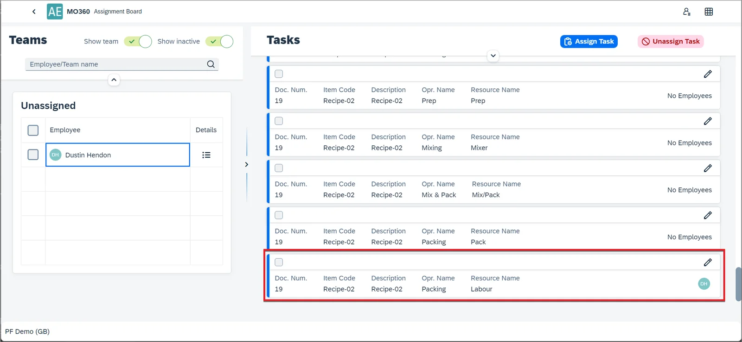Image resolution: width=742 pixels, height=342 pixels.
Task: Click No Employees on Pack task
Action: [690, 237]
